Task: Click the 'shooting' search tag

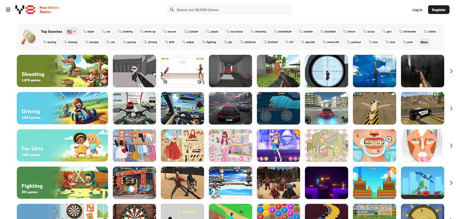Action: tap(259, 31)
